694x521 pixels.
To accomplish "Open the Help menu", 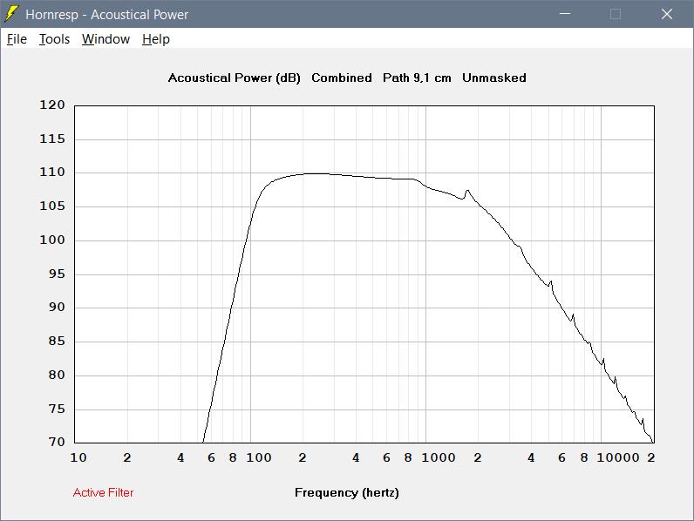I will [x=156, y=39].
